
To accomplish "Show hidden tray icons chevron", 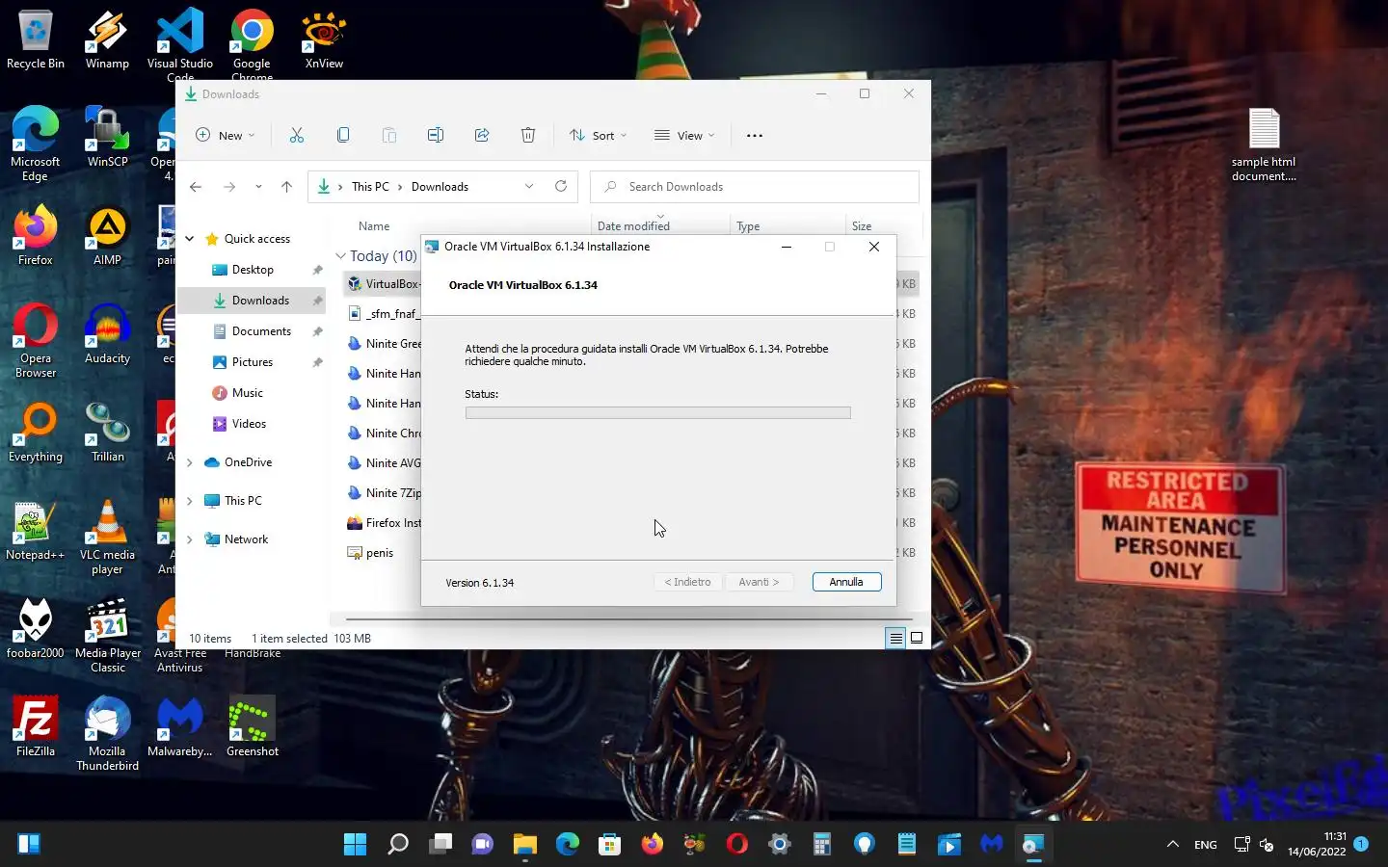I will coord(1173,845).
